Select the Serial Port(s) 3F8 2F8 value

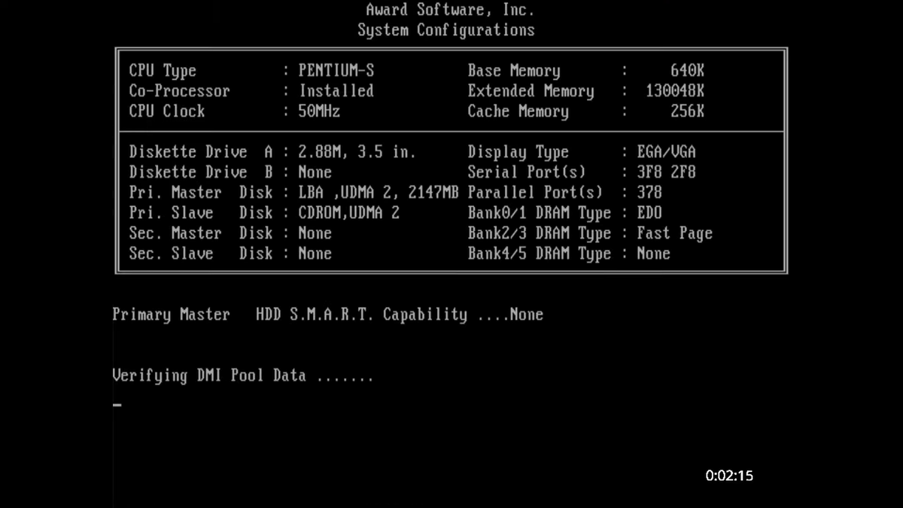point(667,172)
